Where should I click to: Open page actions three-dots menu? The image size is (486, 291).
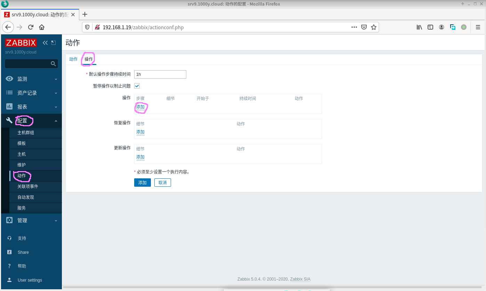click(354, 27)
